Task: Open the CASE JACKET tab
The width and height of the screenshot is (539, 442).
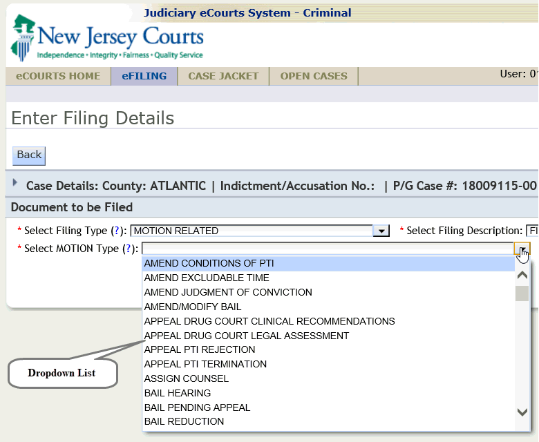Action: click(223, 76)
